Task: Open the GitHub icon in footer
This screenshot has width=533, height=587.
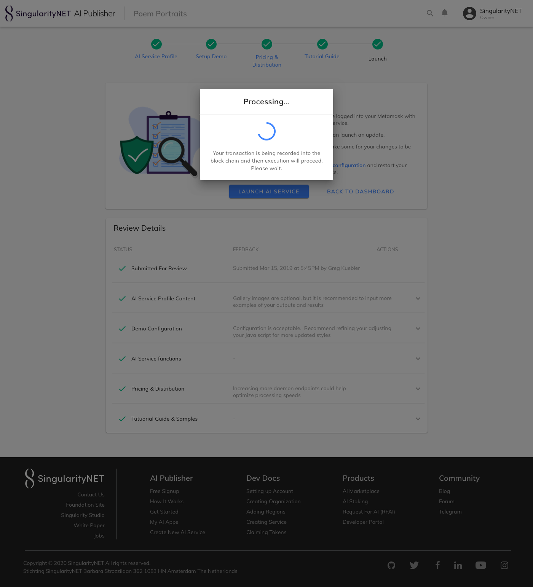Action: [391, 565]
